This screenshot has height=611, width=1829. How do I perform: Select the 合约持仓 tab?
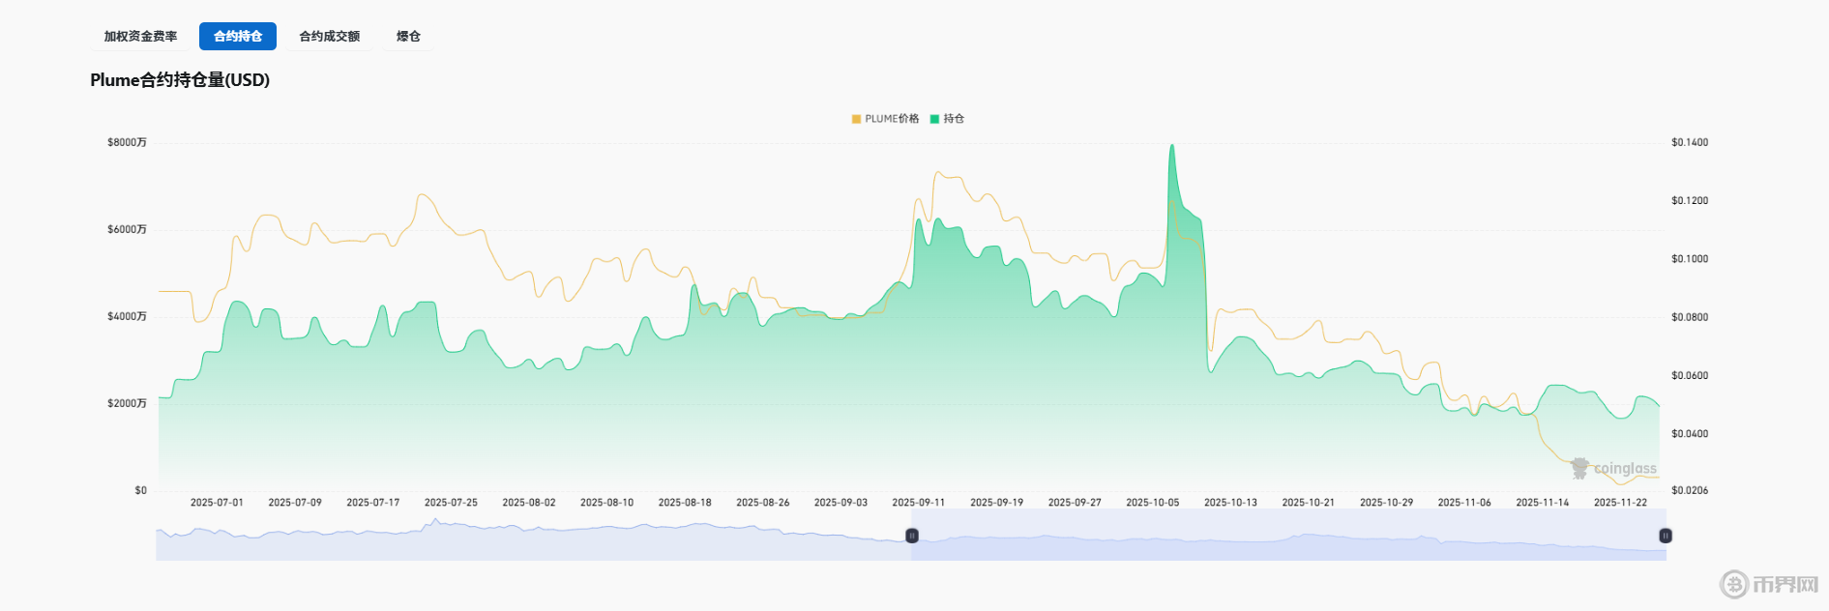[238, 37]
